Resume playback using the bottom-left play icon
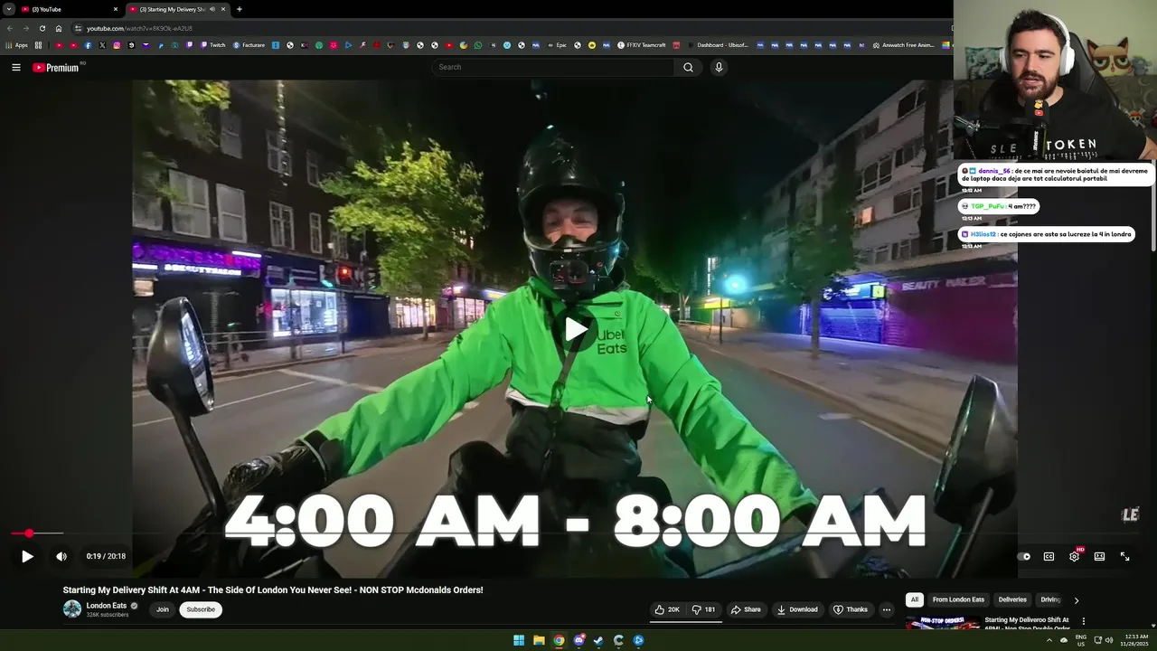The width and height of the screenshot is (1157, 651). point(27,556)
